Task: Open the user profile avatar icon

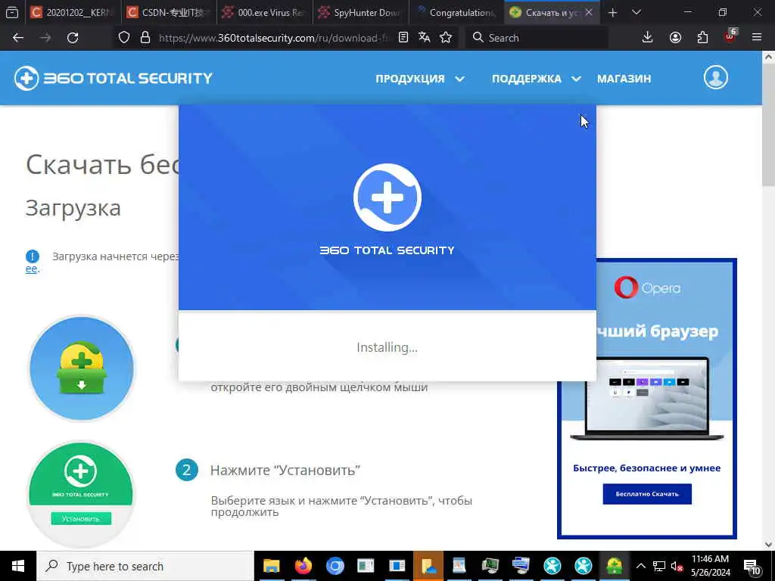Action: [x=716, y=78]
